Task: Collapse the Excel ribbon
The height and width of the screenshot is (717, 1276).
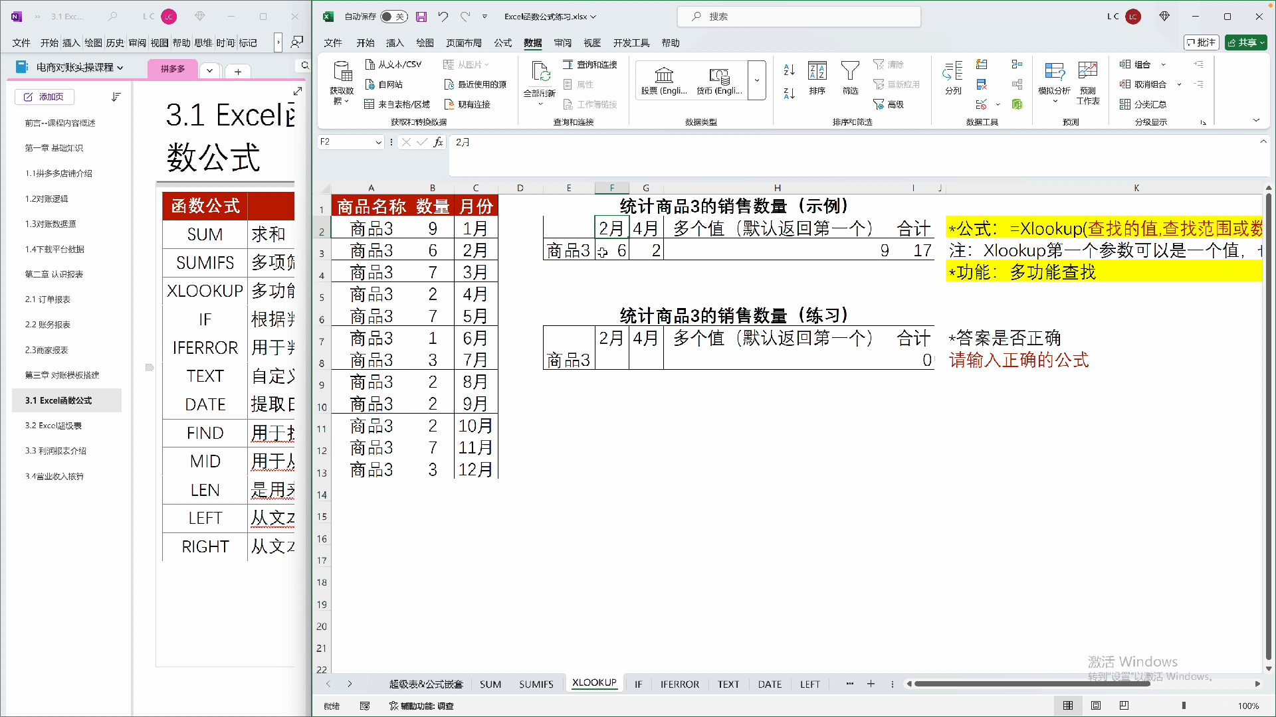Action: point(1256,120)
